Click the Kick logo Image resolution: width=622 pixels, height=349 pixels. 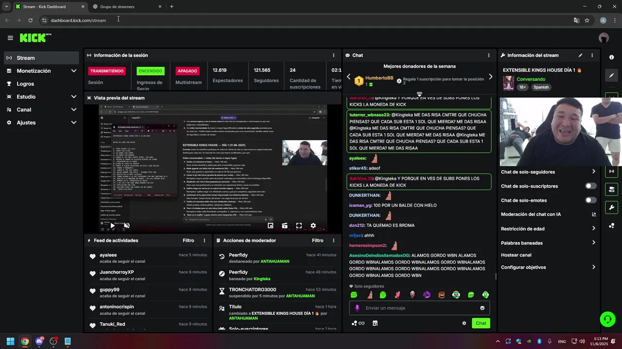click(x=35, y=38)
